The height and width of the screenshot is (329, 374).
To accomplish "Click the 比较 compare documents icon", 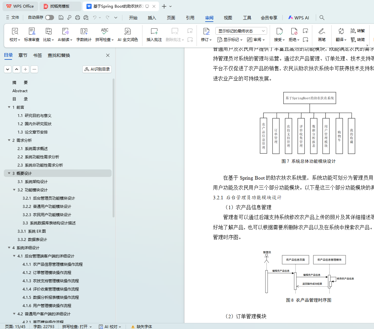I will (x=48, y=31).
